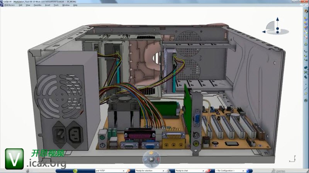Select the Spiral tool in right toolbar
This screenshot has height=173, width=309.
coord(306,101)
